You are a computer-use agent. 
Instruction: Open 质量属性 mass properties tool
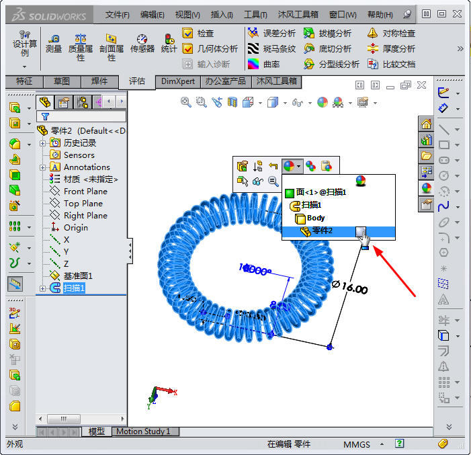click(81, 42)
